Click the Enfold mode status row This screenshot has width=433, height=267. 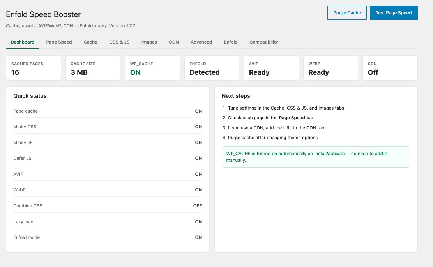click(x=108, y=237)
